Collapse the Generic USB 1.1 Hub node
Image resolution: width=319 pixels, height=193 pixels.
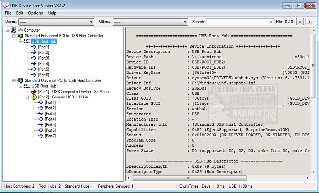point(27,97)
